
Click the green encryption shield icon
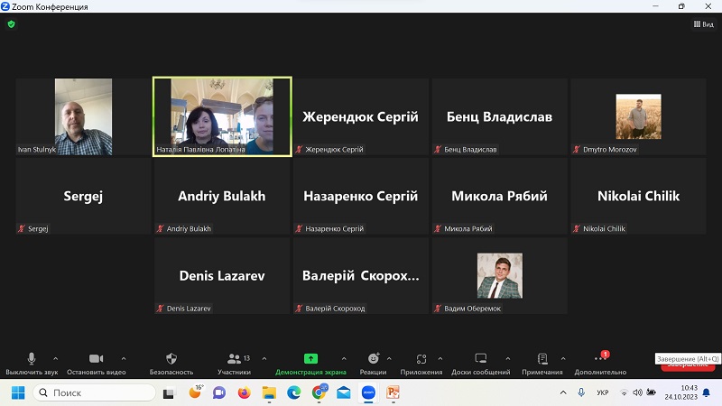pyautogui.click(x=11, y=24)
